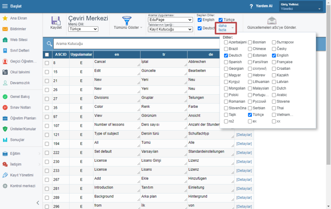Tick the select-all checkbox in table header
The width and height of the screenshot is (331, 209).
[x=47, y=55]
